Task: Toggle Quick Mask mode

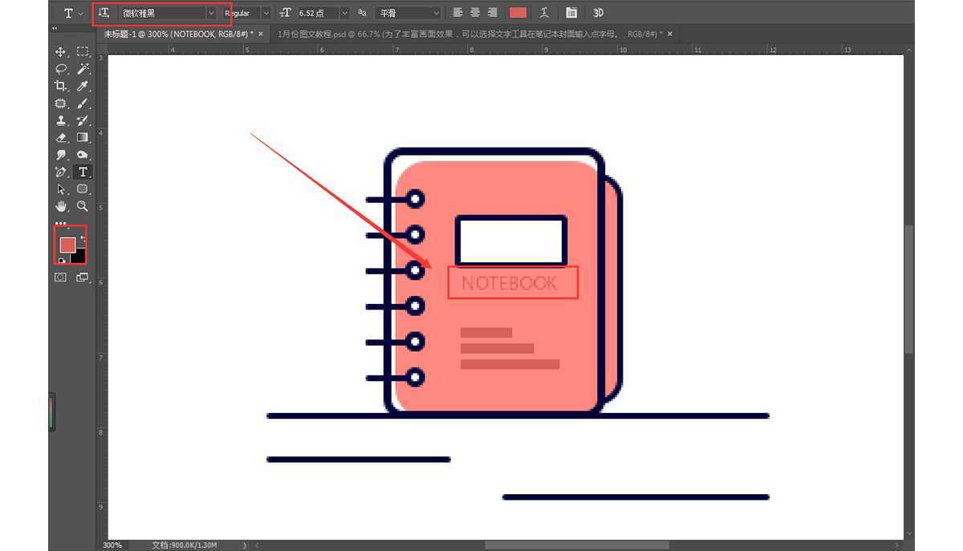Action: [x=60, y=277]
